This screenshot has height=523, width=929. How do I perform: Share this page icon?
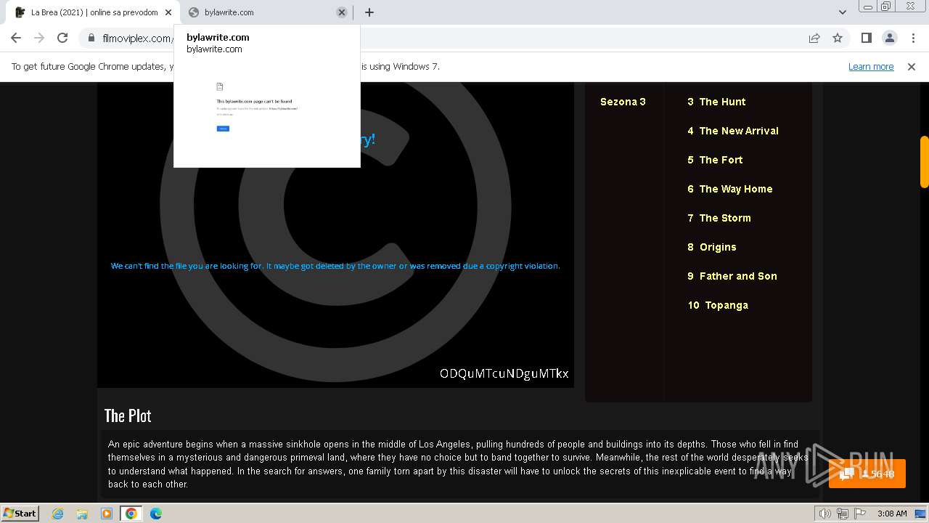(x=814, y=38)
